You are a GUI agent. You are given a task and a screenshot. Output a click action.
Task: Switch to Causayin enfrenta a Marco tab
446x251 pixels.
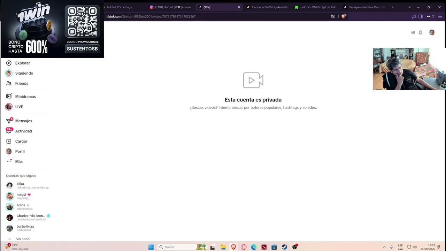click(x=364, y=7)
